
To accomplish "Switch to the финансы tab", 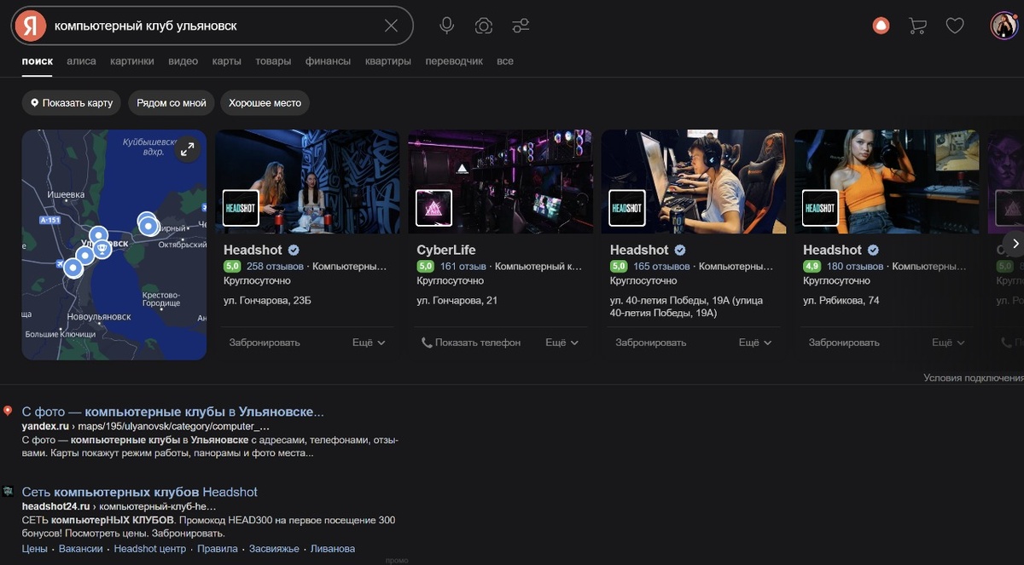I will 328,61.
